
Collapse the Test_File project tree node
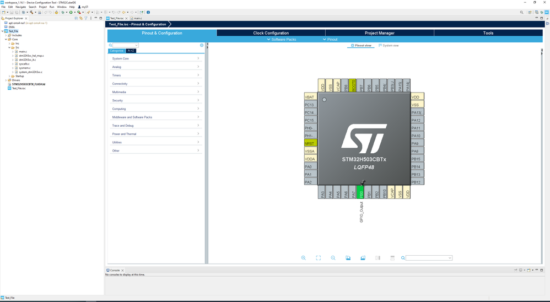click(2, 31)
